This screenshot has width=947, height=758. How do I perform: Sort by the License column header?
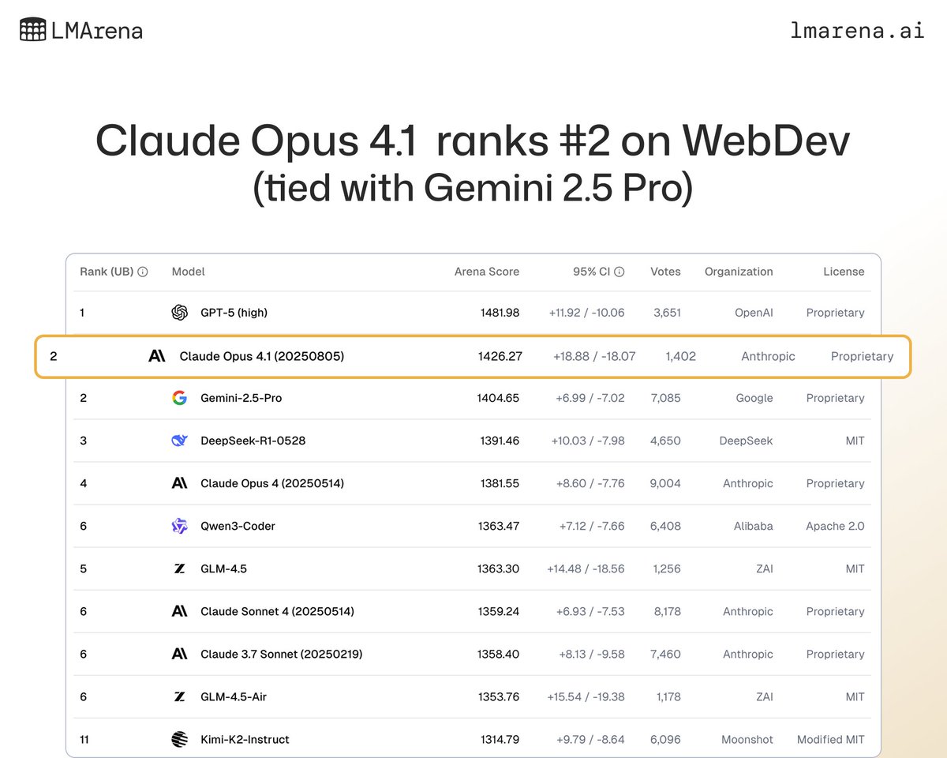coord(844,272)
